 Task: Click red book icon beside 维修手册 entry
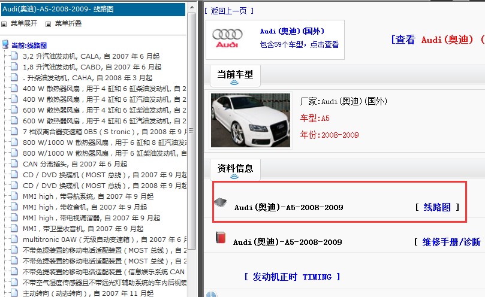point(221,237)
